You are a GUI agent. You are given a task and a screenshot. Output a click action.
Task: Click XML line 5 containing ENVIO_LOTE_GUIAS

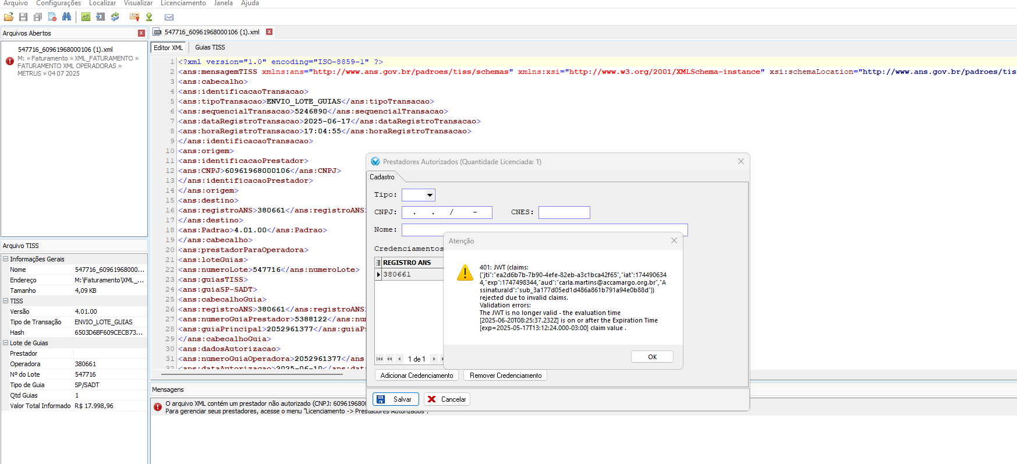[x=306, y=101]
